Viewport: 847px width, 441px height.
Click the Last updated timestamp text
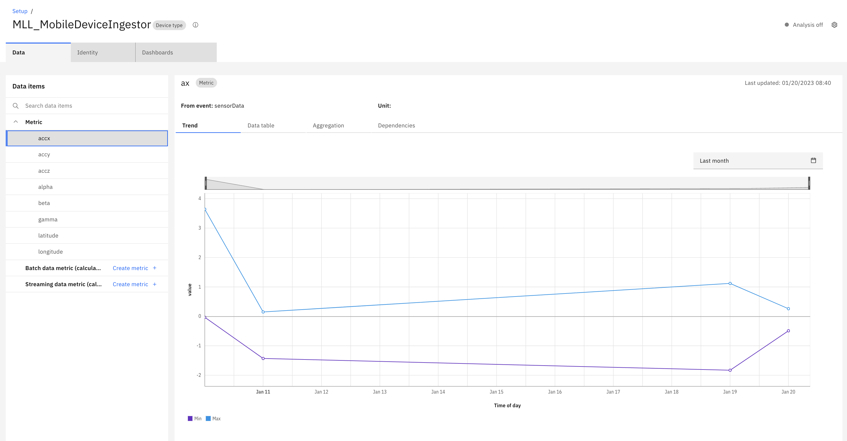click(787, 83)
